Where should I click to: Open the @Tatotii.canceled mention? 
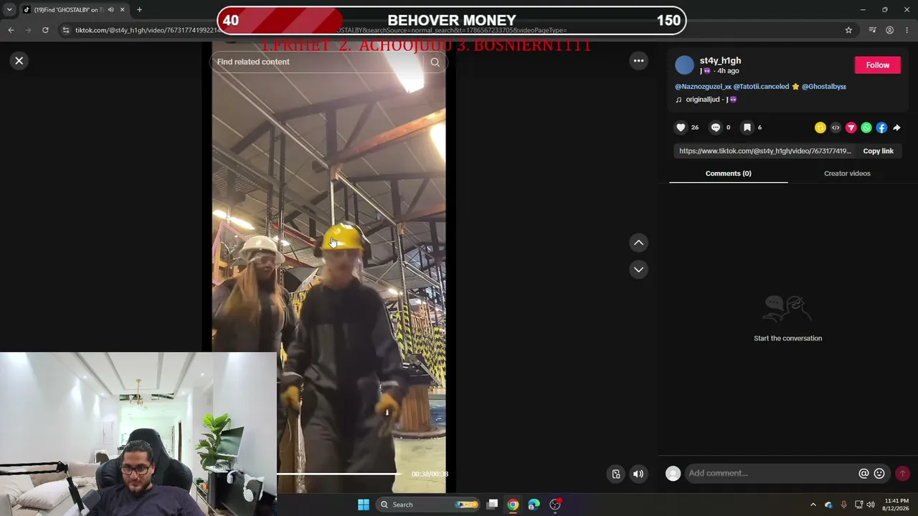(x=761, y=87)
